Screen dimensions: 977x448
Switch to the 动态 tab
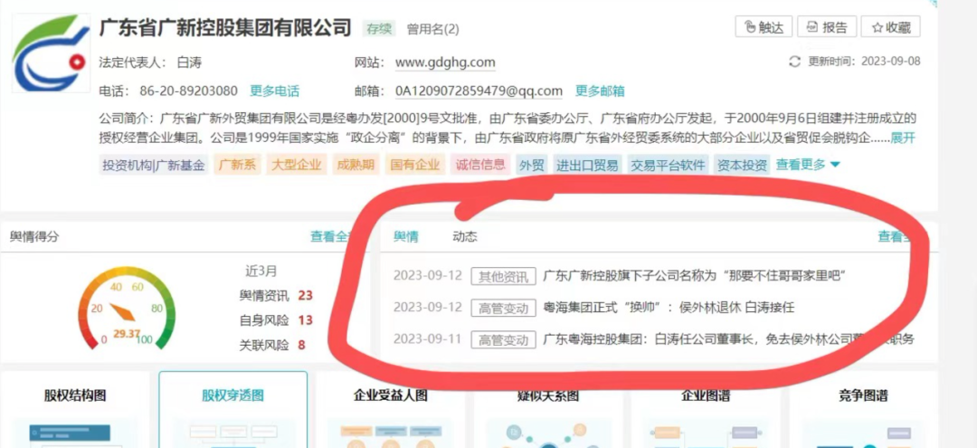pyautogui.click(x=465, y=236)
